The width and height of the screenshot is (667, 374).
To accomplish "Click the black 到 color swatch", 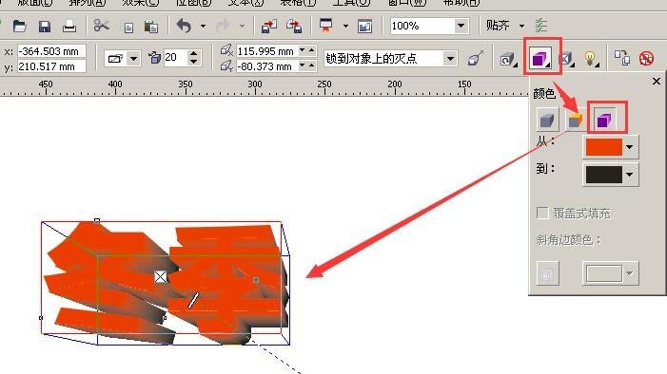I will [x=603, y=175].
